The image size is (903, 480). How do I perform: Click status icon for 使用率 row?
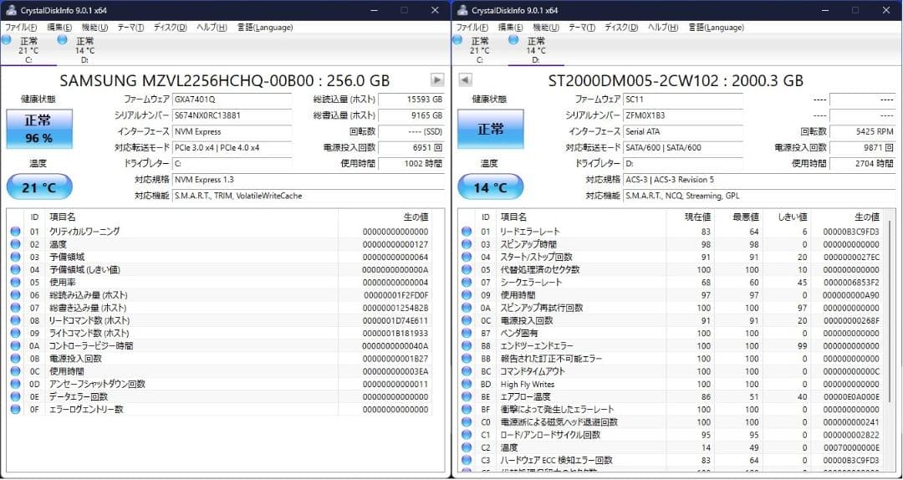[x=16, y=283]
